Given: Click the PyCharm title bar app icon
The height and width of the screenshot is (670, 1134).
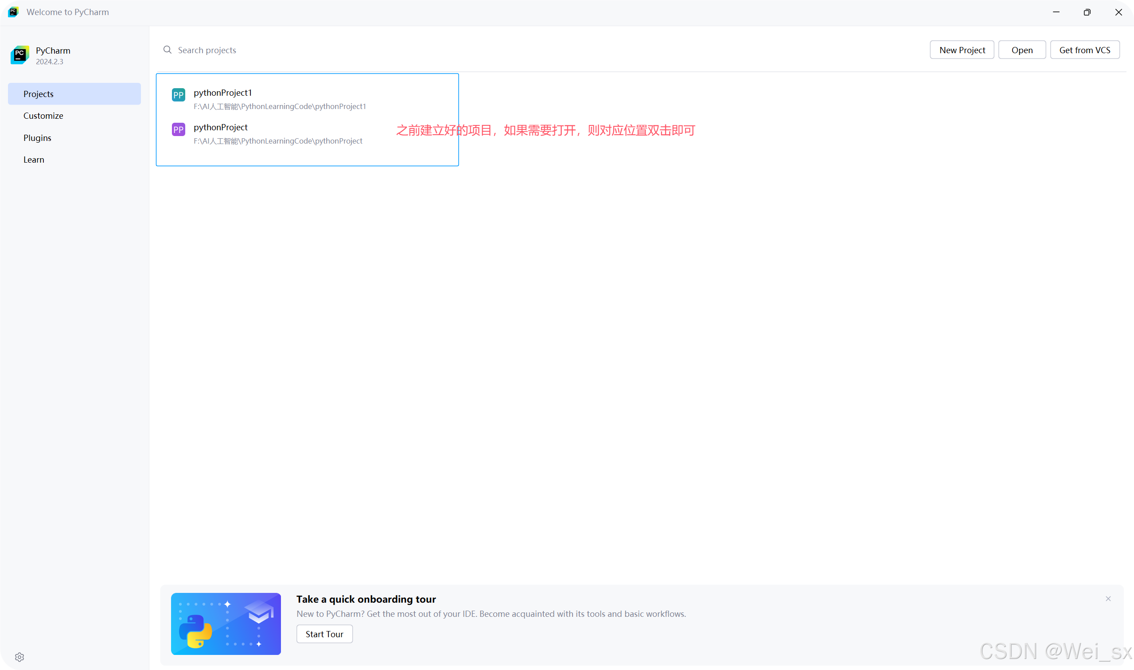Looking at the screenshot, I should [x=13, y=12].
